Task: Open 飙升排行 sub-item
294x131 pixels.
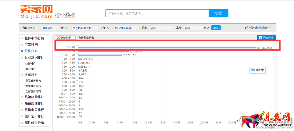Action: [x=30, y=69]
